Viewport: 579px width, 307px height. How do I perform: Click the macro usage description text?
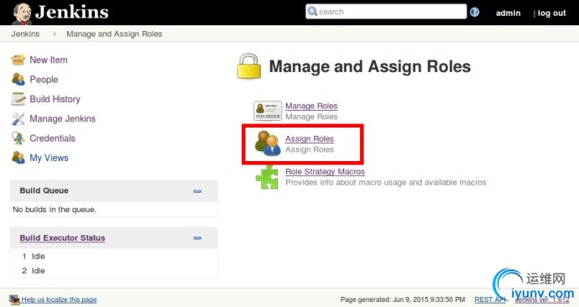385,183
